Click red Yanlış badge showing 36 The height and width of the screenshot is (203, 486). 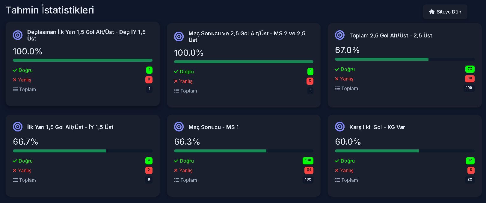point(470,78)
